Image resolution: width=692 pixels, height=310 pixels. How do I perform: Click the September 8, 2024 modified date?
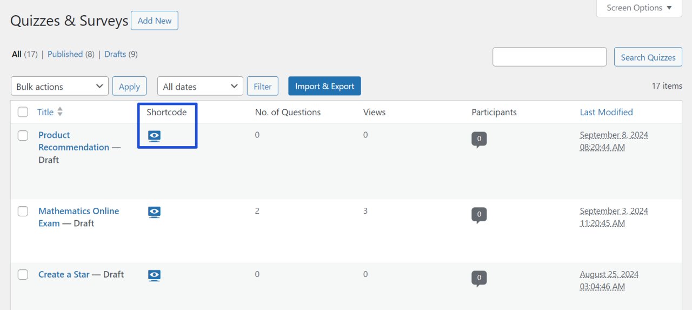click(x=614, y=141)
